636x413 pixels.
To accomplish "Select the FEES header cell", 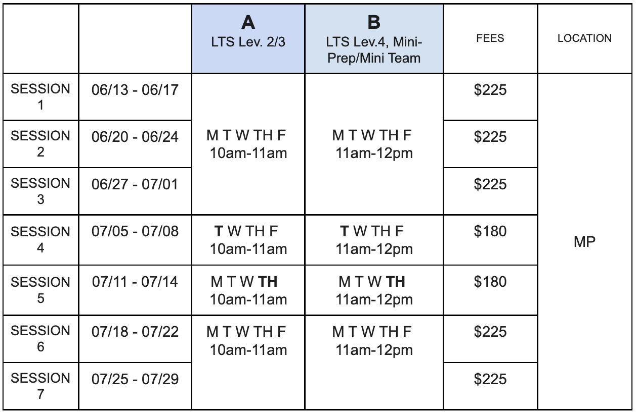I will [x=490, y=38].
